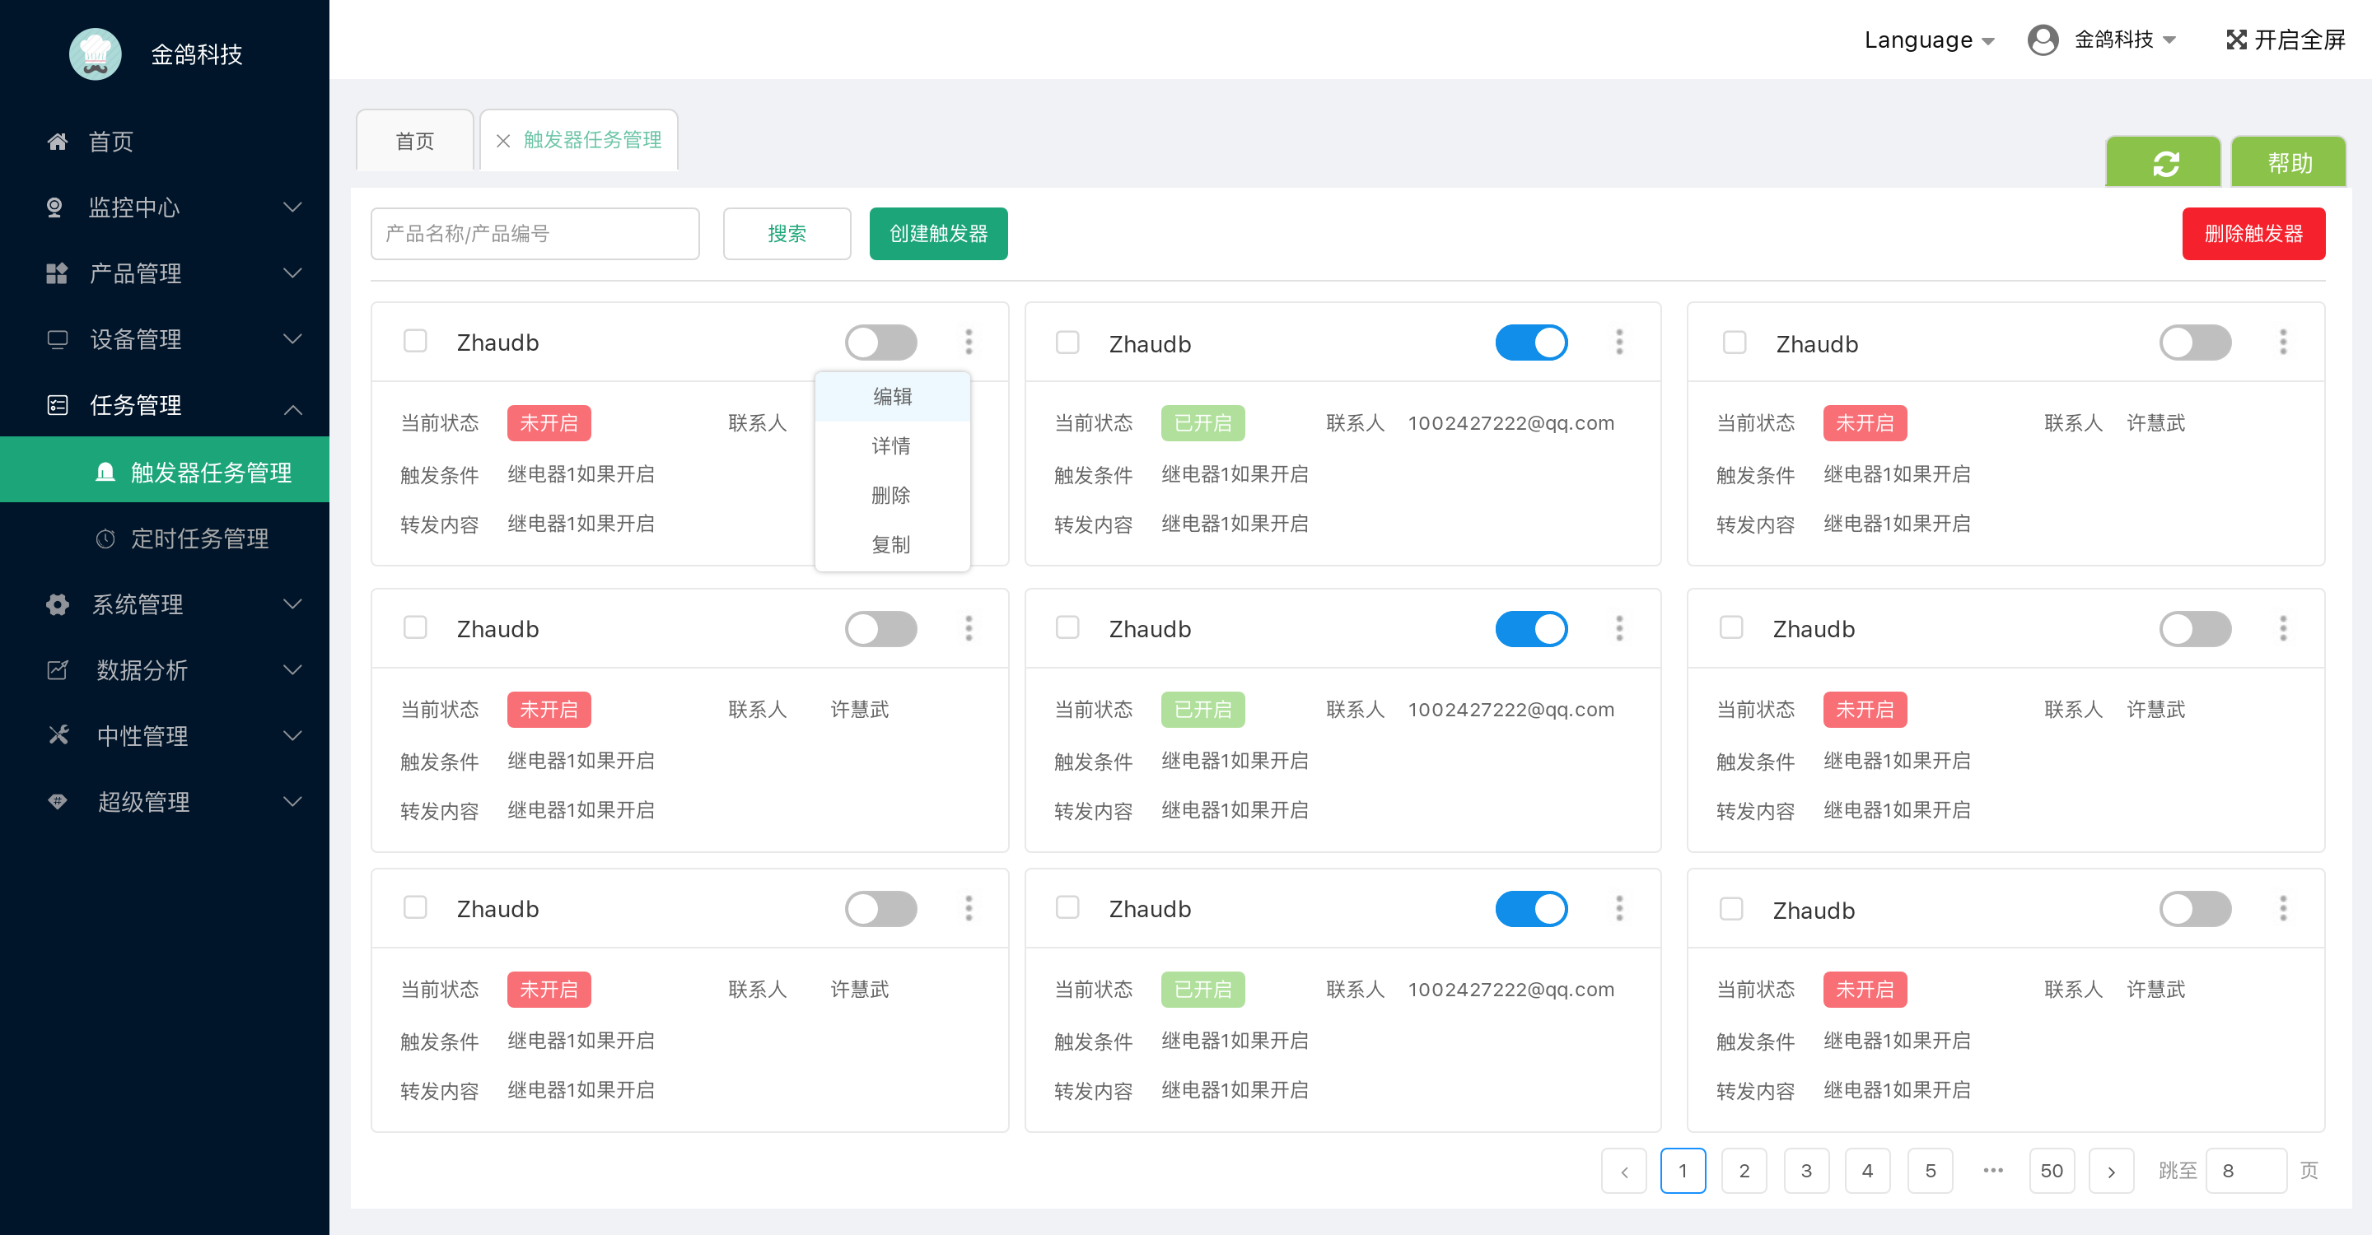Click the clock icon of 定时任务管理
Screen dimensions: 2372x1235
coord(105,538)
